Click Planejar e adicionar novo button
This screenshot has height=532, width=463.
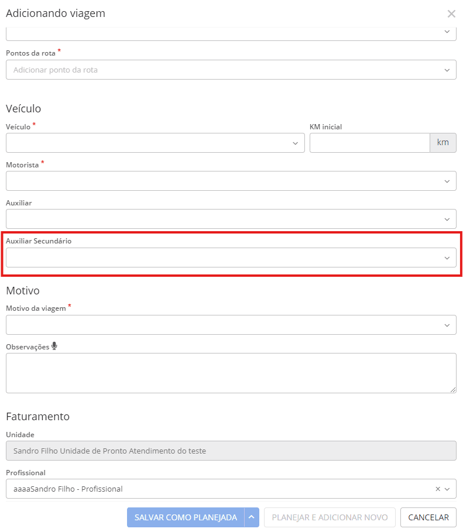click(330, 517)
